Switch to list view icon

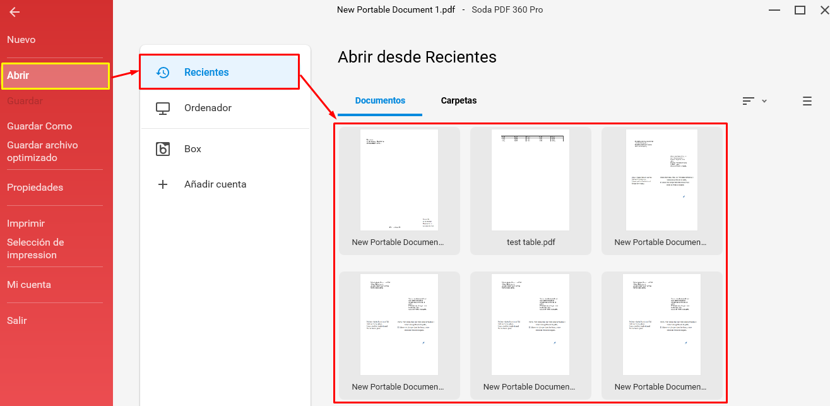(807, 101)
